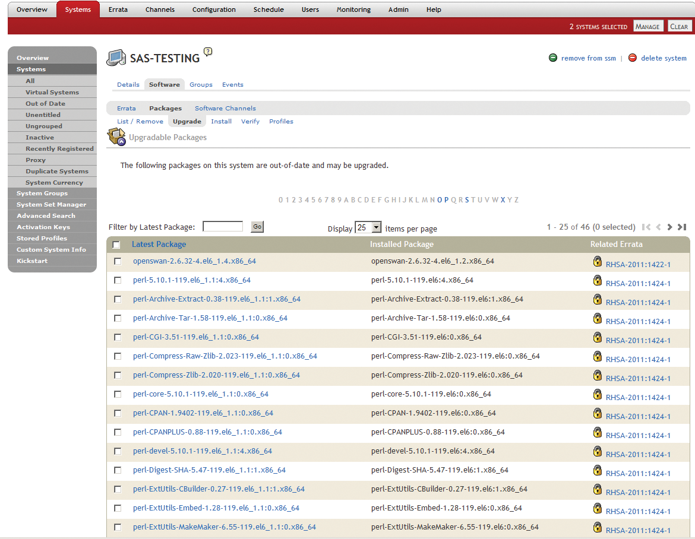
Task: Check the perl-CGI-3.51-119 package row
Action: pyautogui.click(x=117, y=337)
